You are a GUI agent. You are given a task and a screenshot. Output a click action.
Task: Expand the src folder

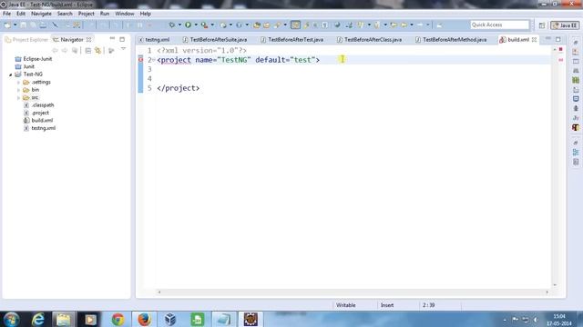click(18, 98)
